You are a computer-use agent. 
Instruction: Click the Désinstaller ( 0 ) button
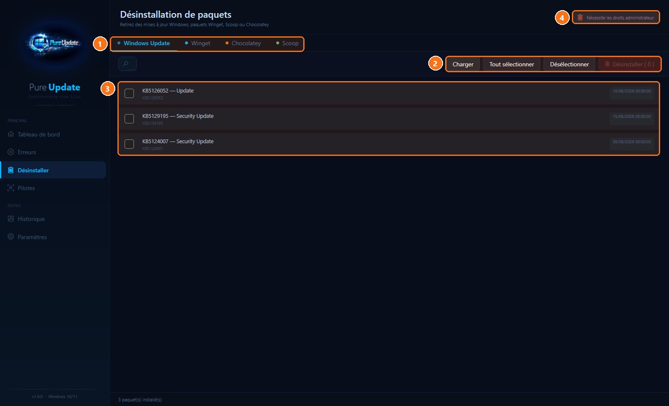click(629, 64)
